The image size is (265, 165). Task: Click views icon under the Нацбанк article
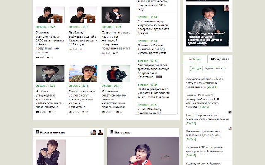pos(38,112)
